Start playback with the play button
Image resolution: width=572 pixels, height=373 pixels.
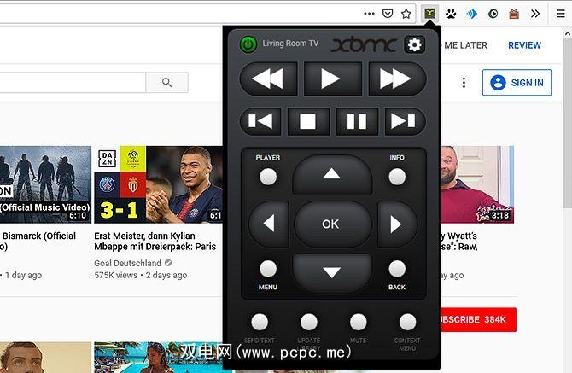[332, 79]
